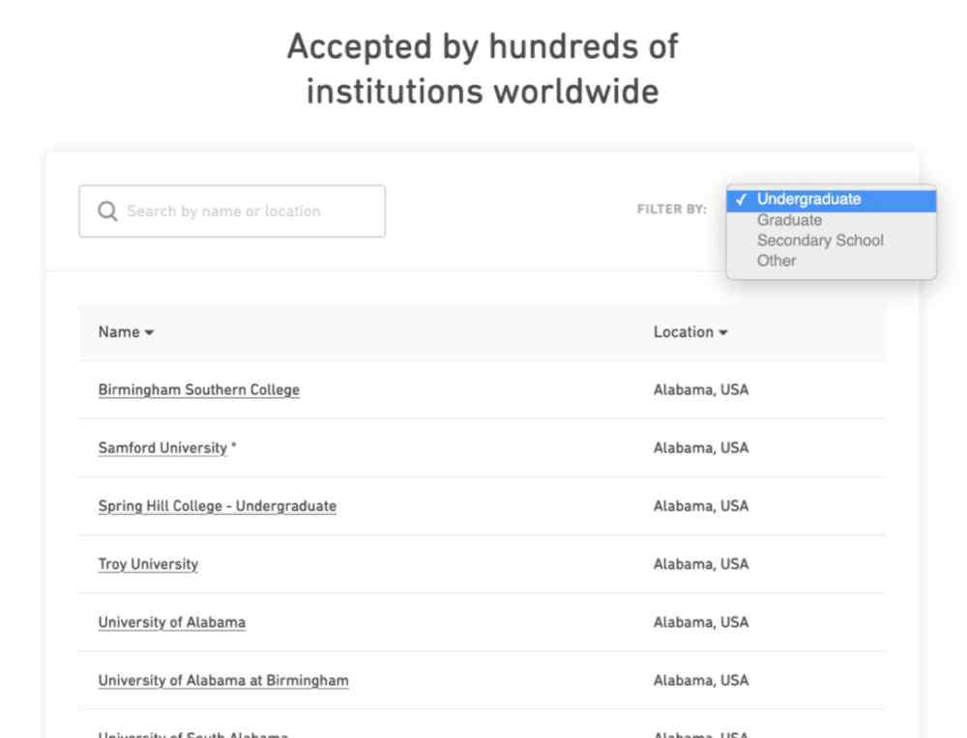
Task: Open the Troy University link
Action: pos(148,564)
